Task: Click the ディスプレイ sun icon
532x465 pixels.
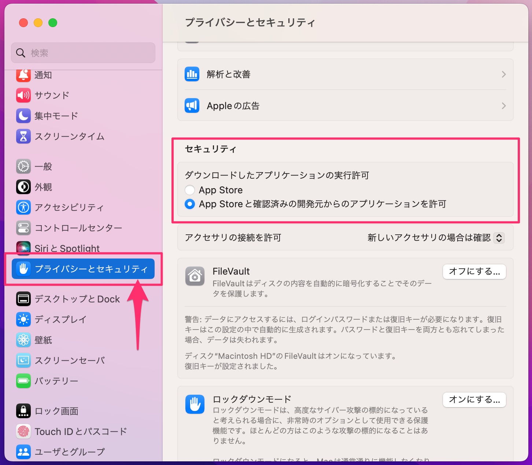Action: coord(23,319)
